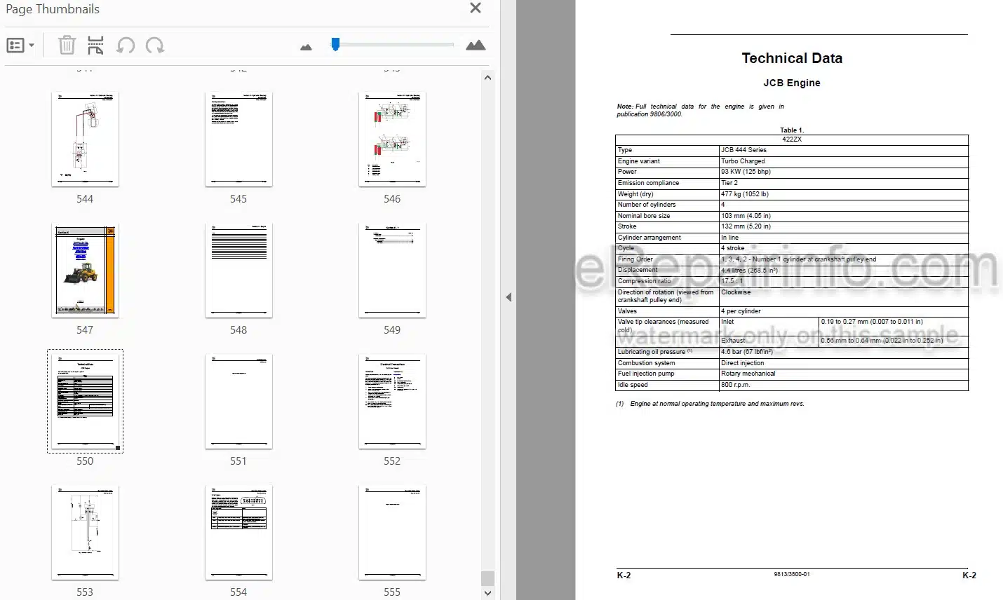Select page 549 thumbnail
The image size is (1003, 600).
pyautogui.click(x=392, y=271)
